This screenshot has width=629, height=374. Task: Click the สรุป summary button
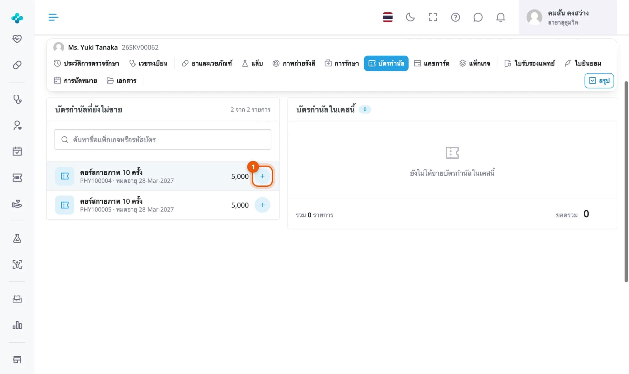click(599, 81)
